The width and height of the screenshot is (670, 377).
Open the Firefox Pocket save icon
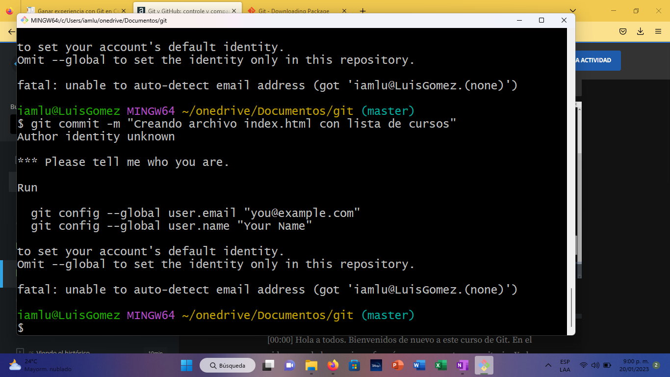(623, 31)
